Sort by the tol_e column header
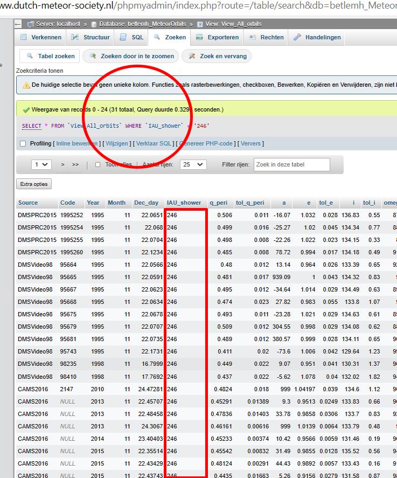Viewport: 397px width, 478px height. coord(326,203)
